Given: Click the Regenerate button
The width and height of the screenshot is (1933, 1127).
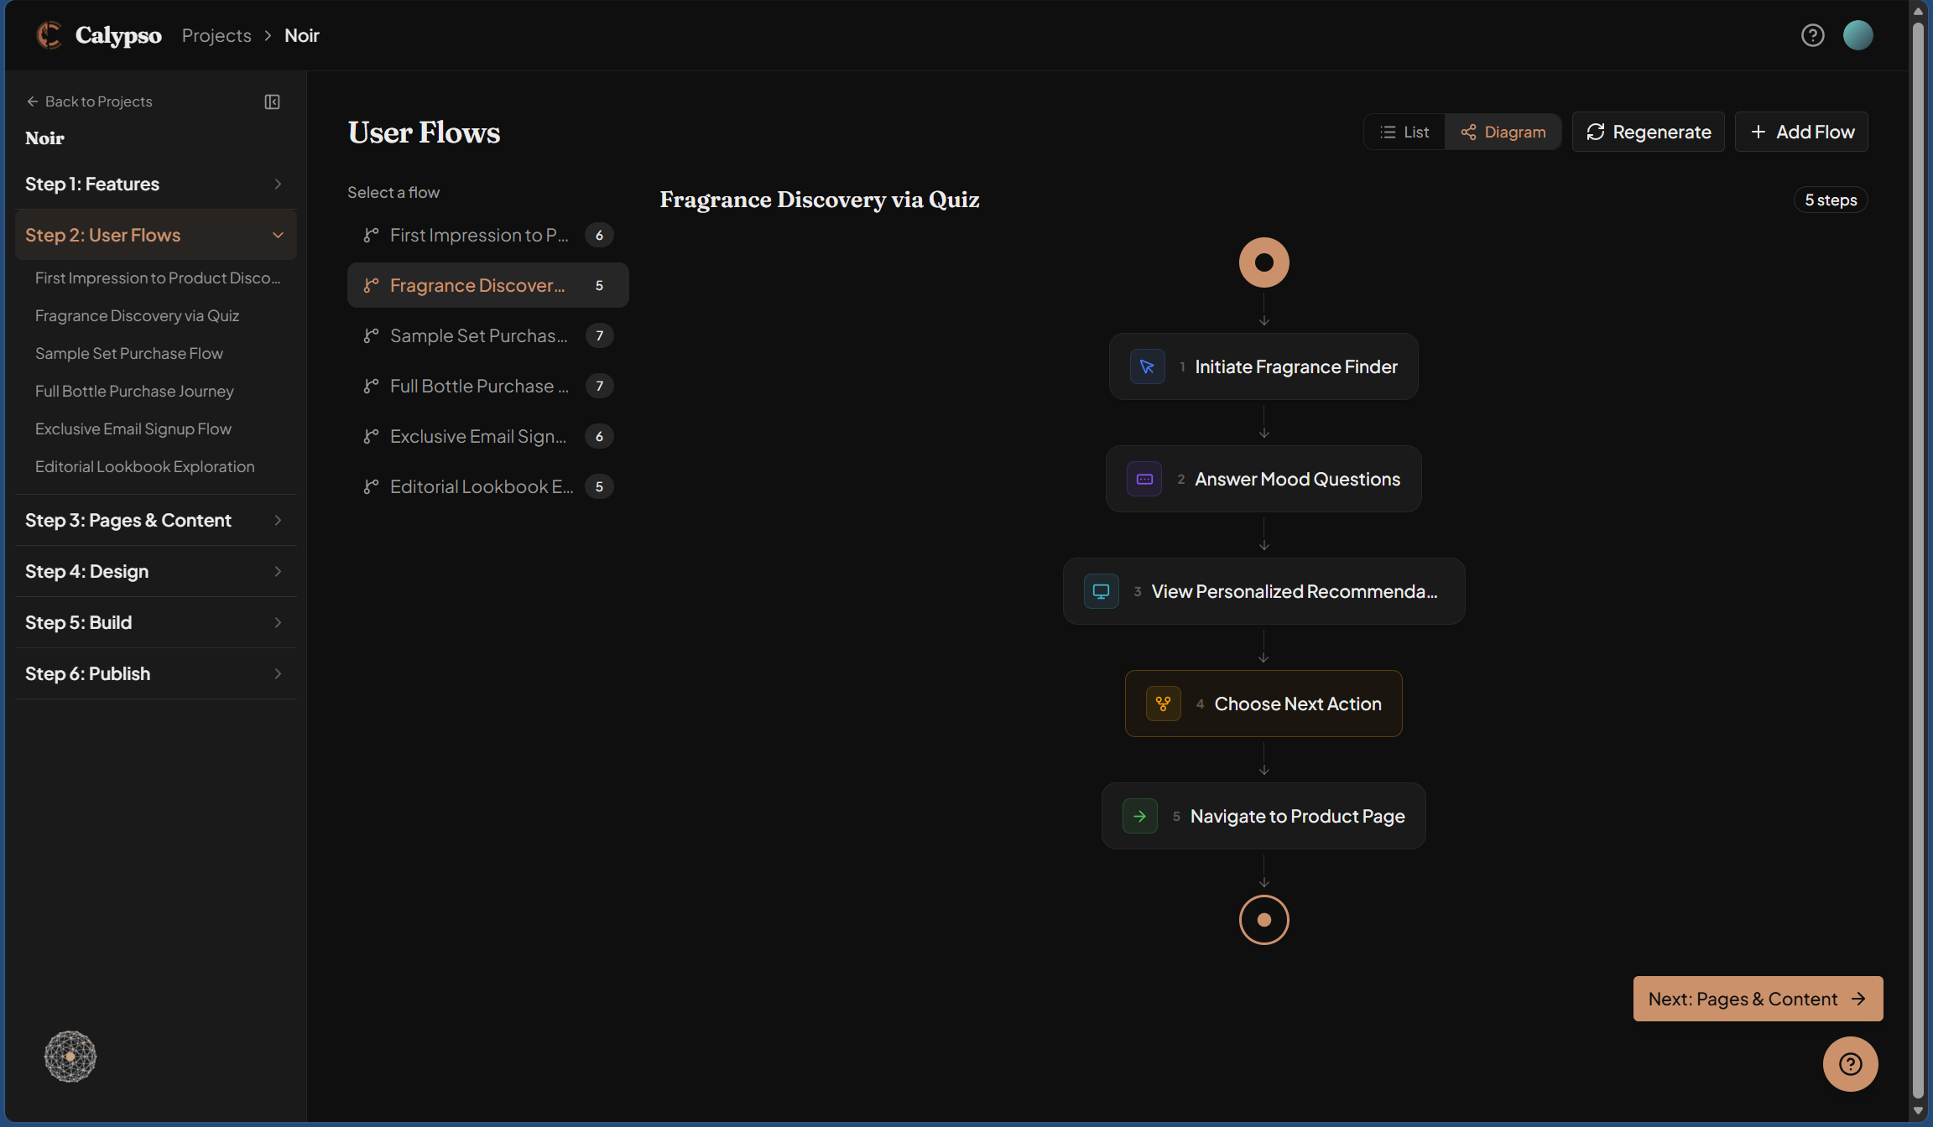Looking at the screenshot, I should (x=1647, y=132).
